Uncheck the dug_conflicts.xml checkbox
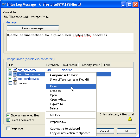This screenshot has width=140, height=138. coord(10,79)
